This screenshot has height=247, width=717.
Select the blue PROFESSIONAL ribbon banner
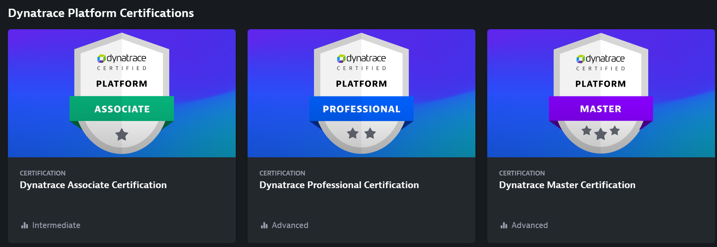[361, 109]
